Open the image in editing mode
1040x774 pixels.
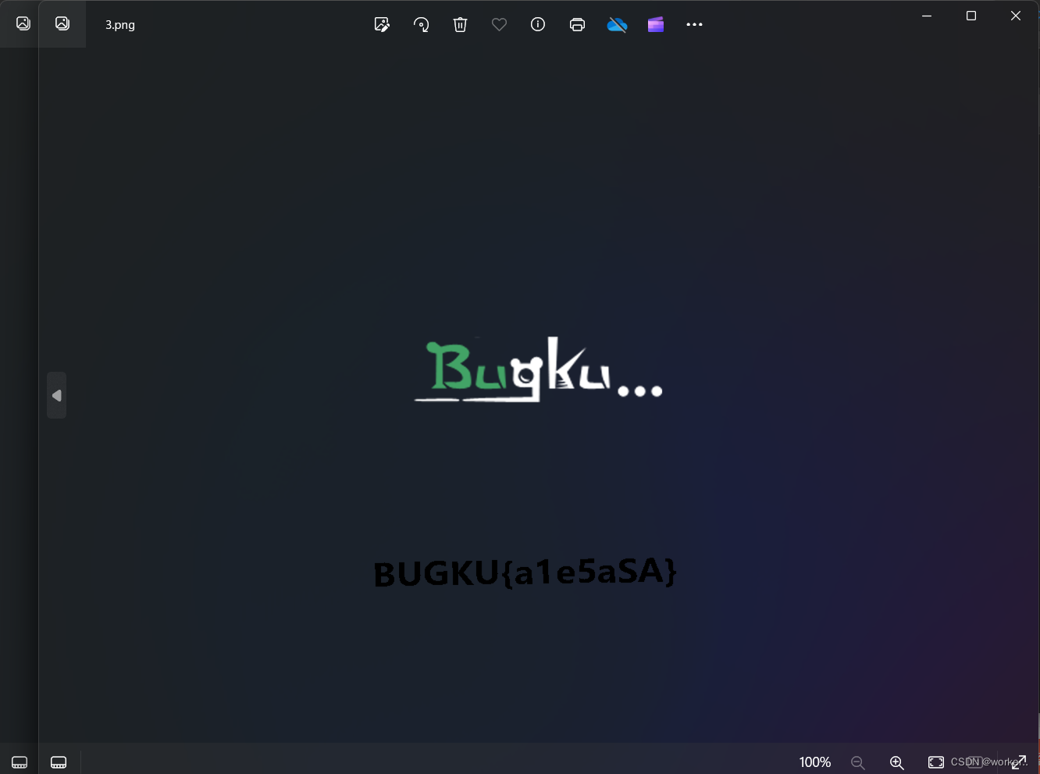tap(382, 24)
